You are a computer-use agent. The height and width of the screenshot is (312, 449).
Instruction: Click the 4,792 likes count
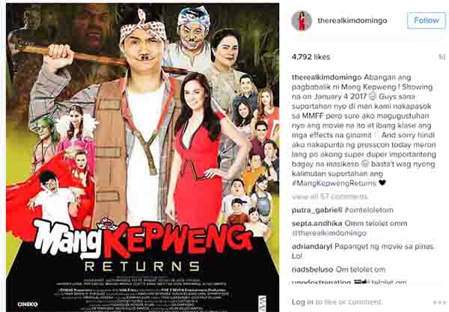[311, 57]
